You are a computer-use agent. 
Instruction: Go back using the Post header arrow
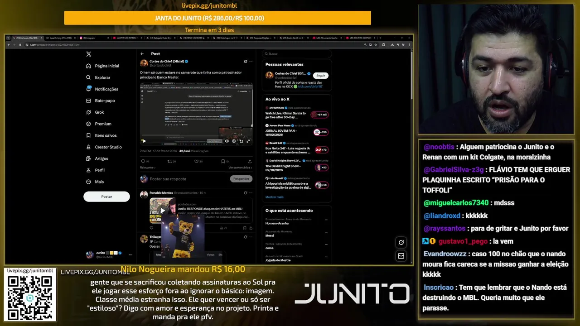142,54
